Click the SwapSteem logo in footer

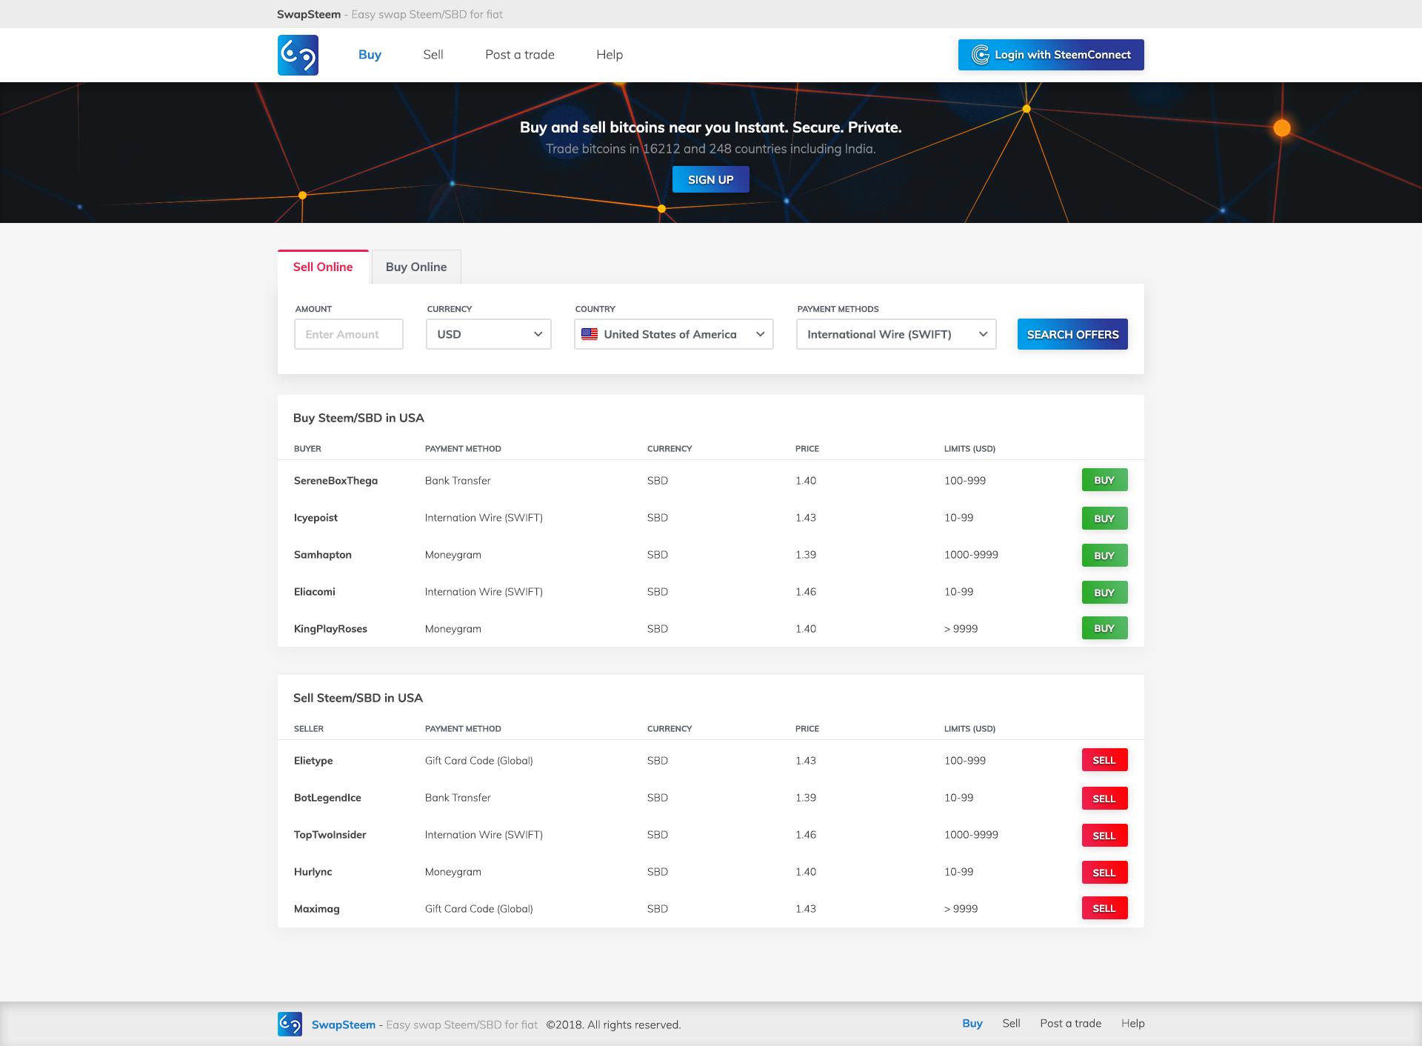pos(290,1024)
